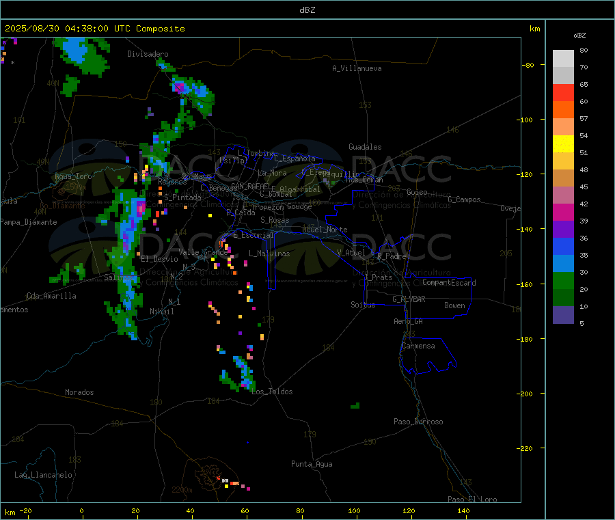This screenshot has height=520, width=615.
Task: Click the Carmensa map label
Action: point(418,346)
